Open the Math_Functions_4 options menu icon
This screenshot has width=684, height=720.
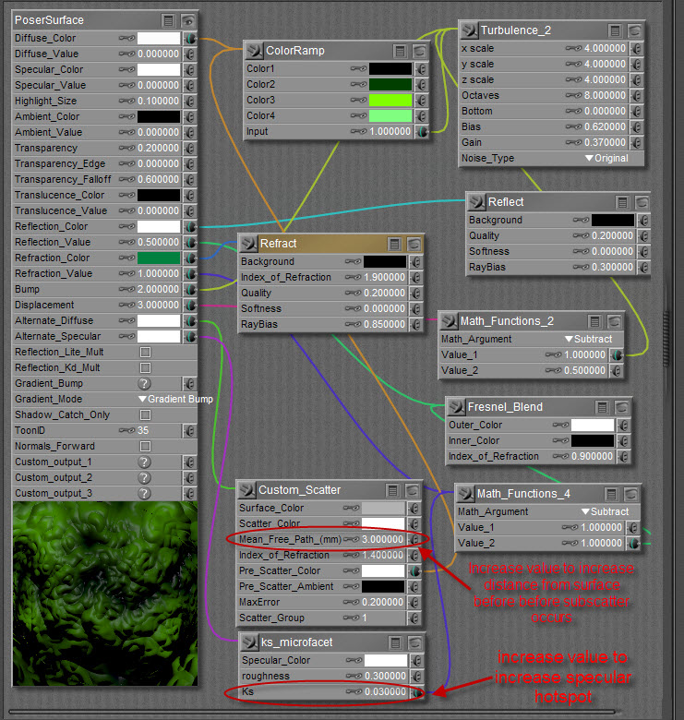(611, 495)
